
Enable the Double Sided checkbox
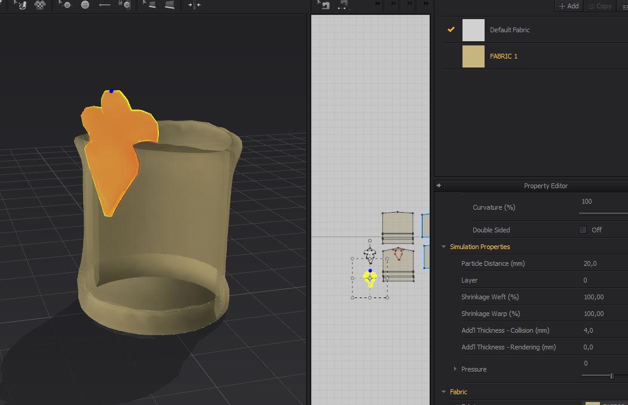click(583, 230)
